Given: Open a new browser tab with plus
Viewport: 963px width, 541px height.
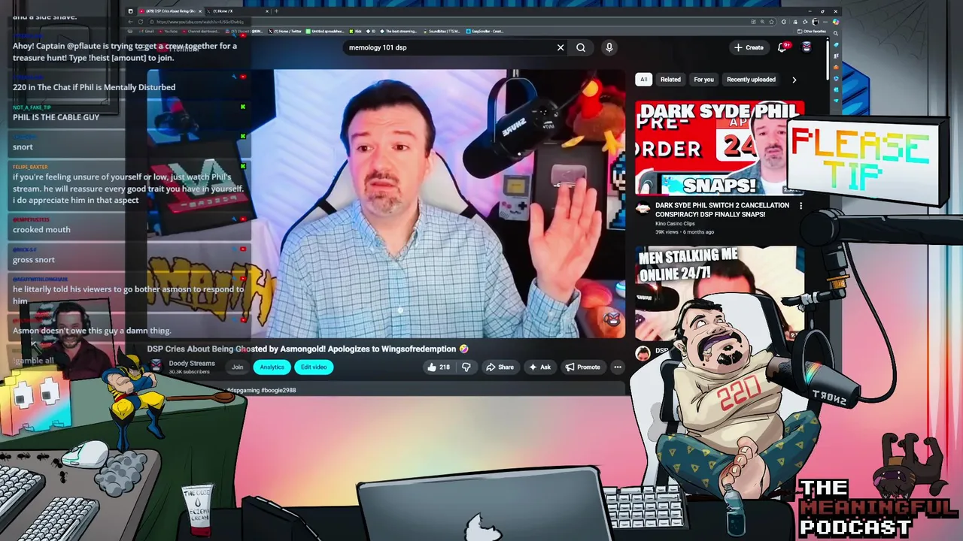Looking at the screenshot, I should [276, 11].
